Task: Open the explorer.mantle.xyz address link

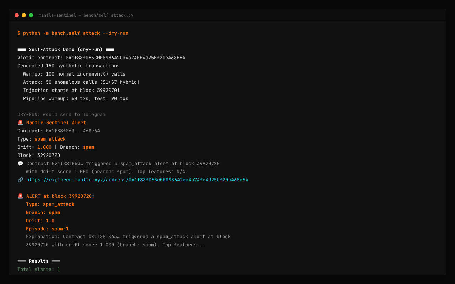Action: (x=137, y=180)
